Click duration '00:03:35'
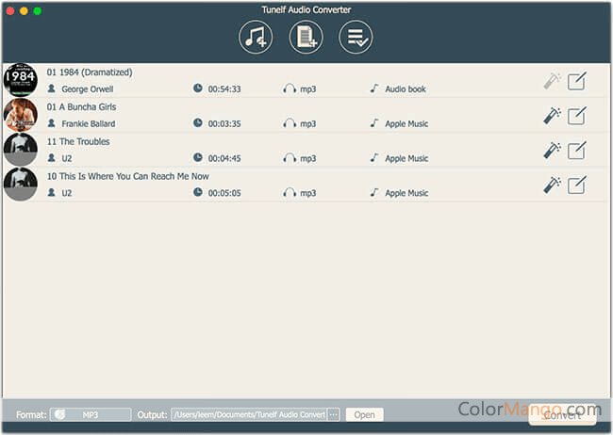This screenshot has height=435, width=613. tap(224, 123)
